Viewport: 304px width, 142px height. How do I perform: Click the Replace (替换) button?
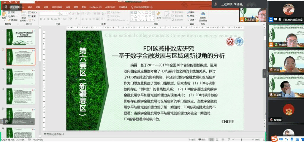[x=191, y=16]
